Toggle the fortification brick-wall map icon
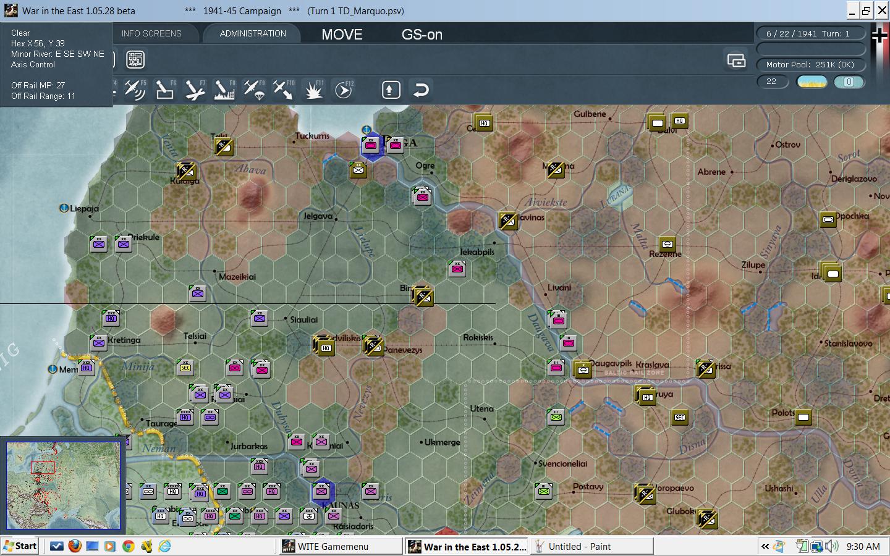 (135, 59)
